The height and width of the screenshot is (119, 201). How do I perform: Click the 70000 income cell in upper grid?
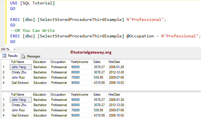[x=80, y=78]
